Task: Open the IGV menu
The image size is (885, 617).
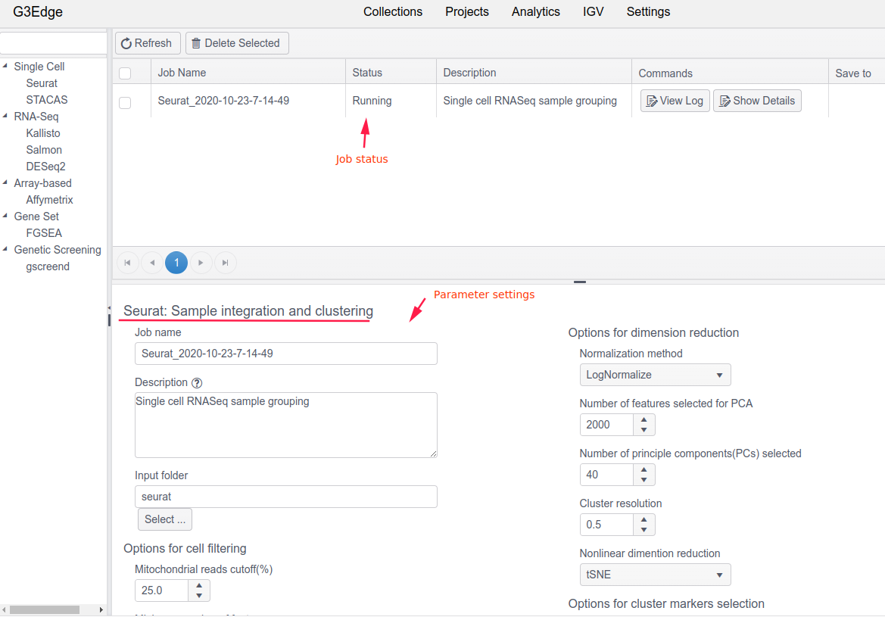Action: tap(594, 12)
